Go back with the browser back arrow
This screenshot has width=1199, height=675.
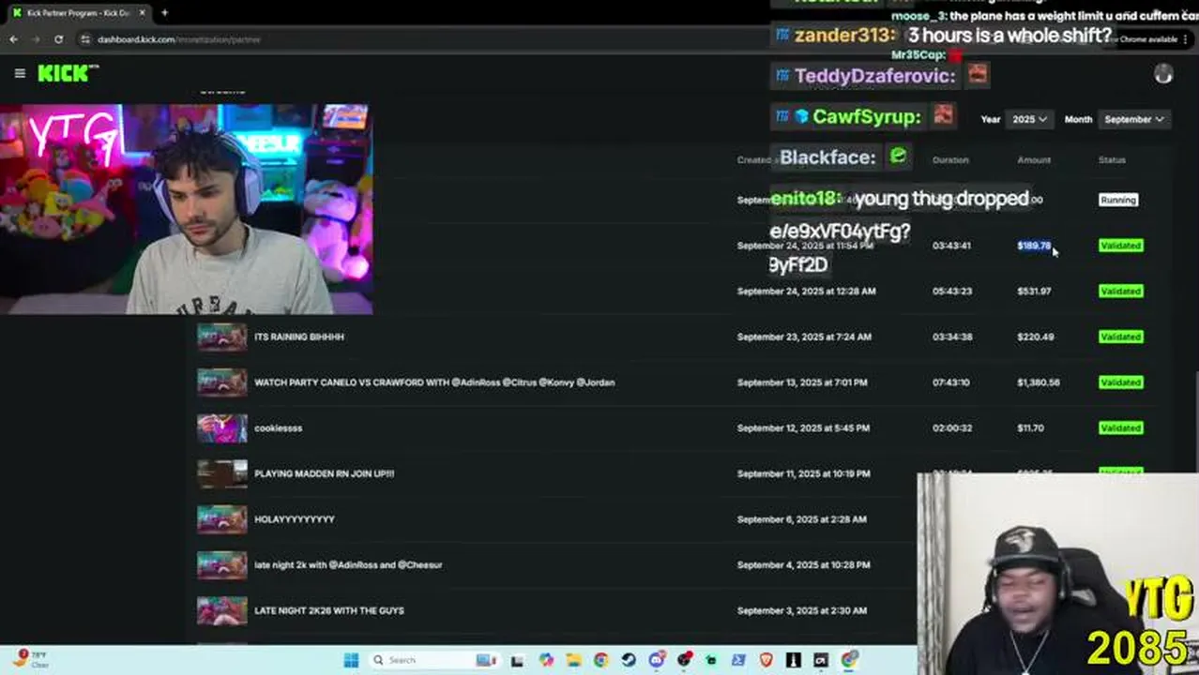[13, 39]
